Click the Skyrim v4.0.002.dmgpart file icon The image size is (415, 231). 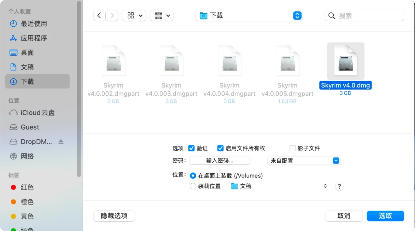pyautogui.click(x=113, y=61)
